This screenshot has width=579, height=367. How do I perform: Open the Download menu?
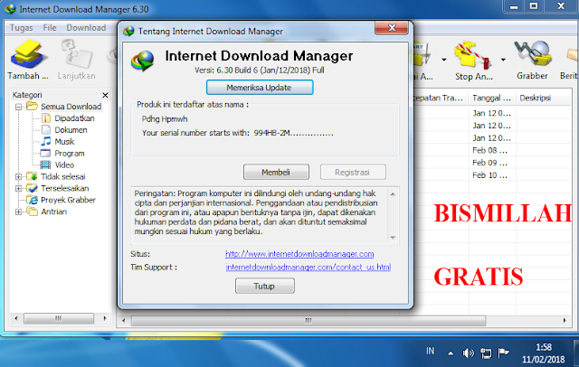coord(86,28)
